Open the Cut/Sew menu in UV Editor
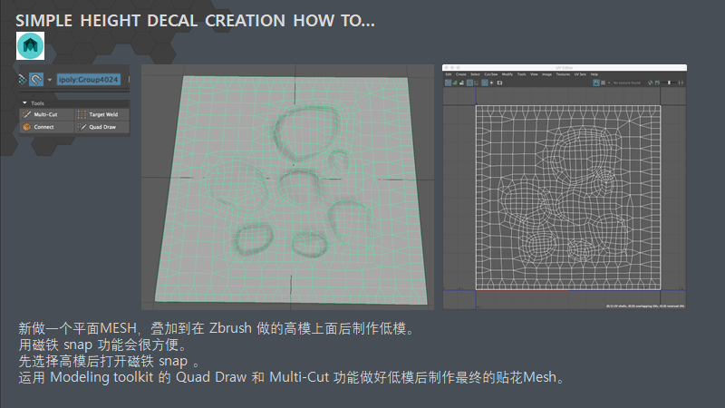This screenshot has height=408, width=725. [490, 74]
